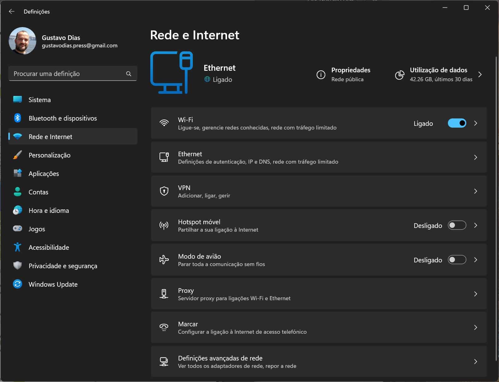Open the Wi-Fi row chevron

[476, 123]
